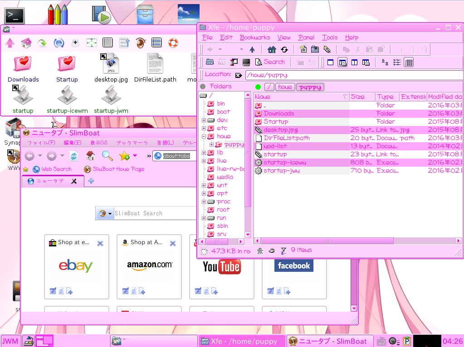Switch Xfe to one panel view
Image resolution: width=464 pixels, height=347 pixels.
pyautogui.click(x=330, y=63)
